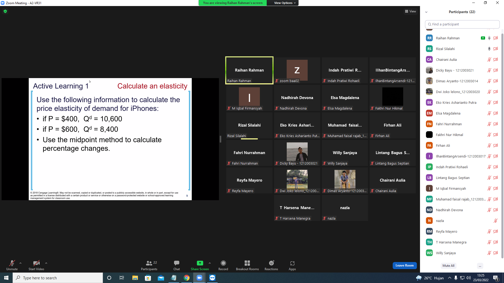504x283 pixels.
Task: Show hidden system tray icons
Action: (450, 278)
